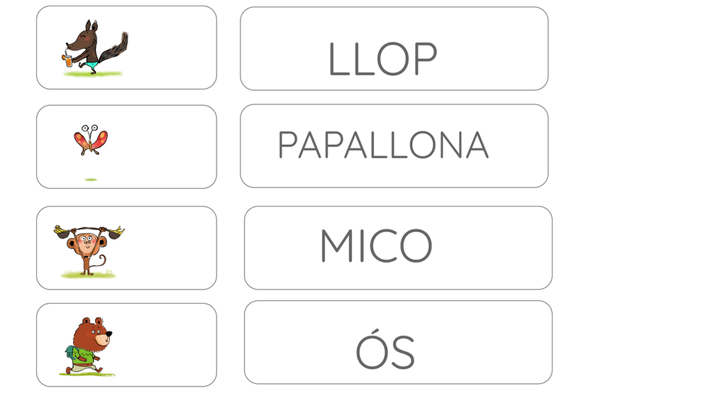Click the bear's green backpack
The width and height of the screenshot is (713, 401).
pyautogui.click(x=70, y=355)
